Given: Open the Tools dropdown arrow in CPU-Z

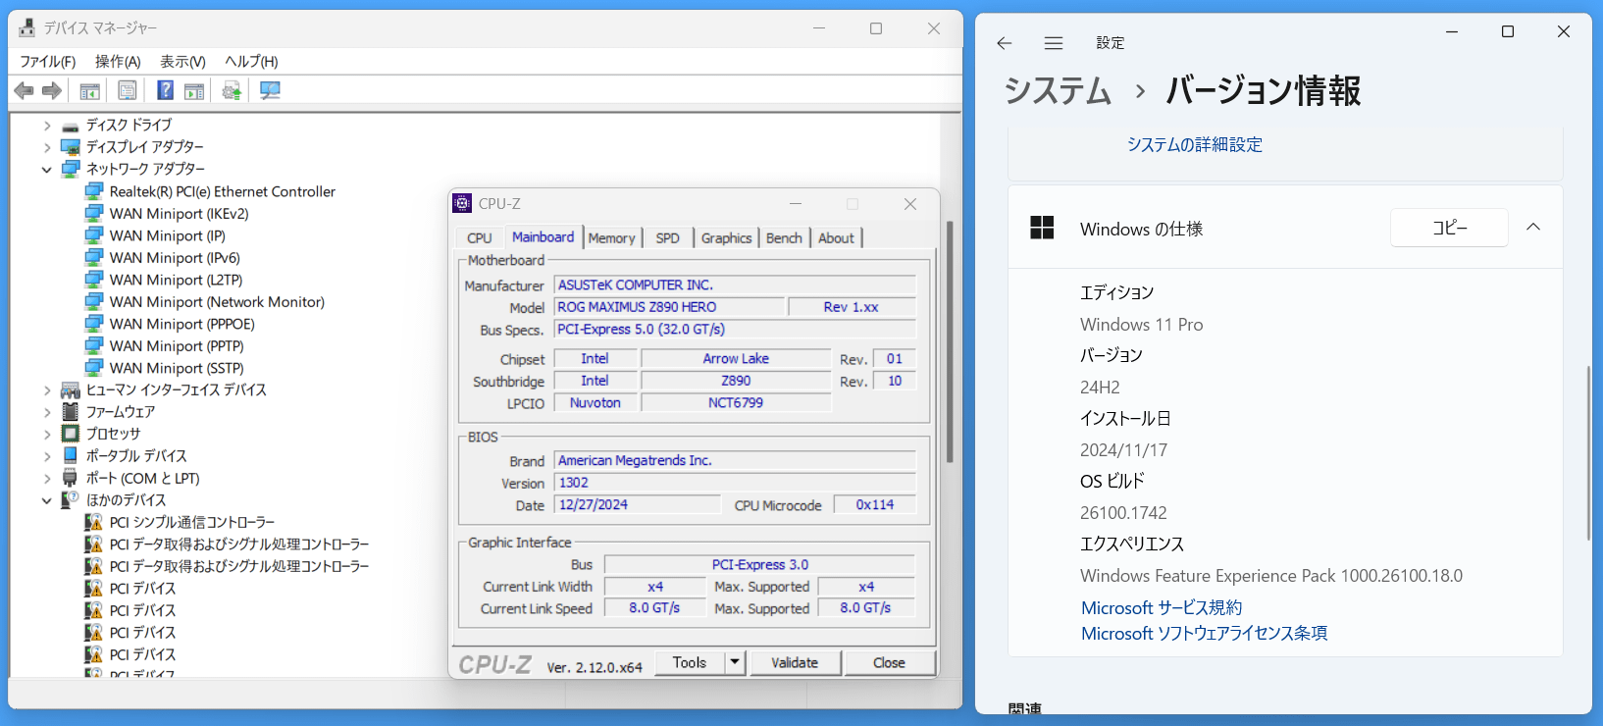Looking at the screenshot, I should coord(734,662).
